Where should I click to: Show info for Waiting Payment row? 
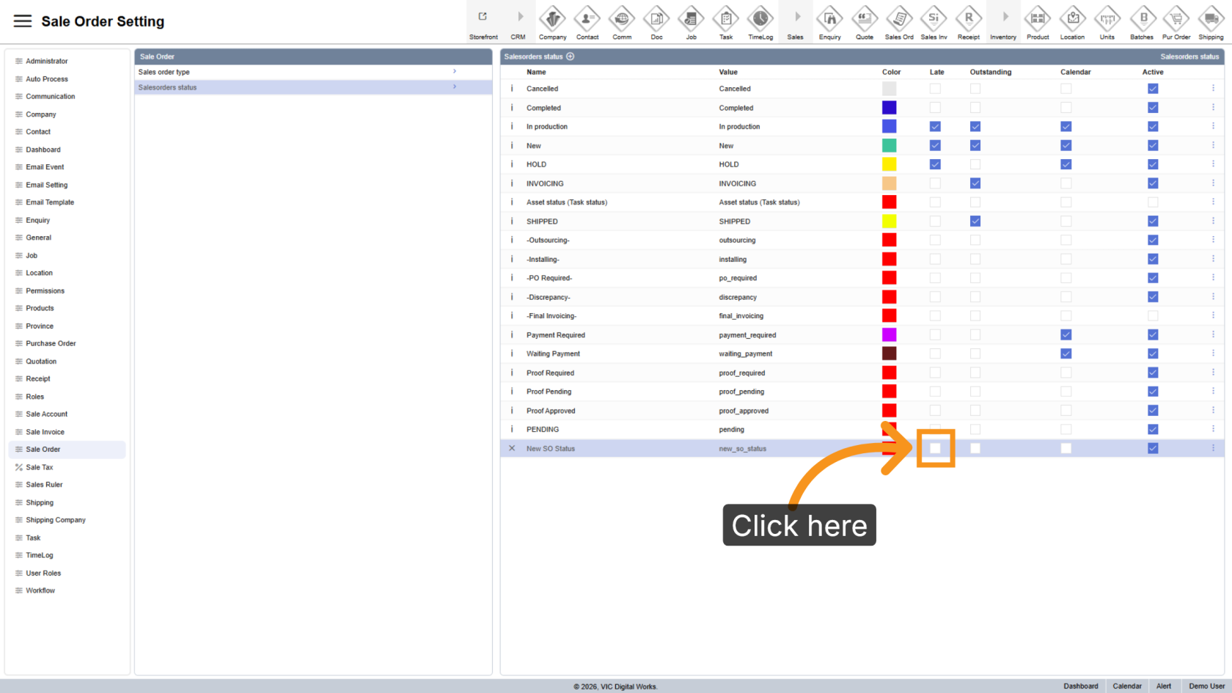coord(512,353)
